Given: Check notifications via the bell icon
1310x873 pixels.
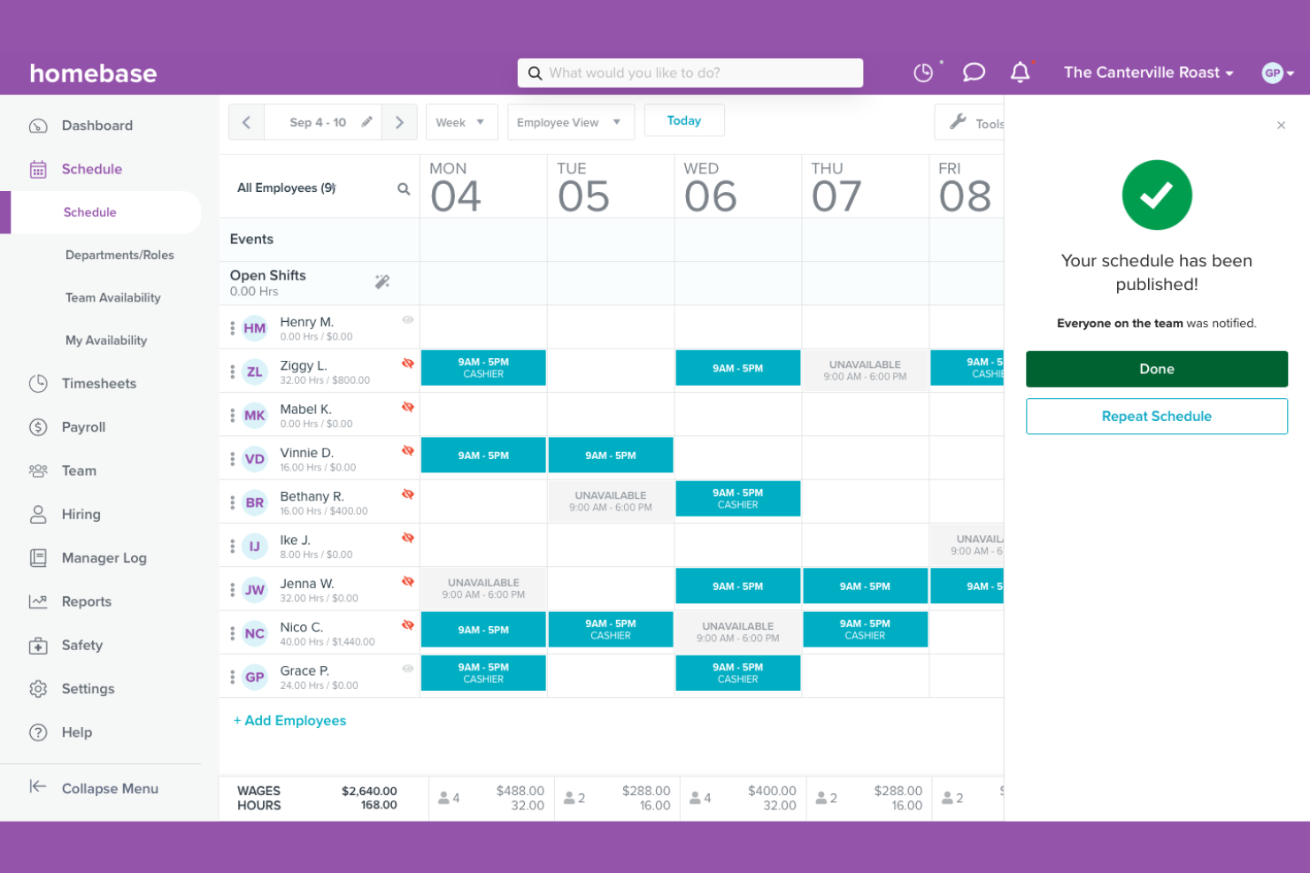Looking at the screenshot, I should (1021, 73).
